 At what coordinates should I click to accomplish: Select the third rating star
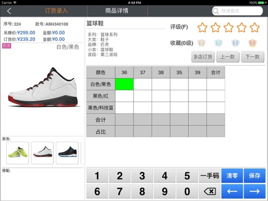point(229,27)
